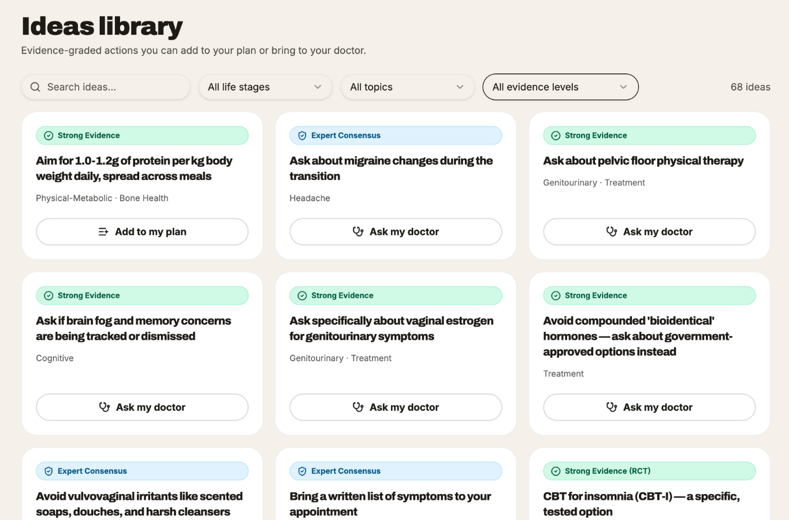The width and height of the screenshot is (789, 520).
Task: Open the protein per kg body weight idea
Action: click(134, 169)
